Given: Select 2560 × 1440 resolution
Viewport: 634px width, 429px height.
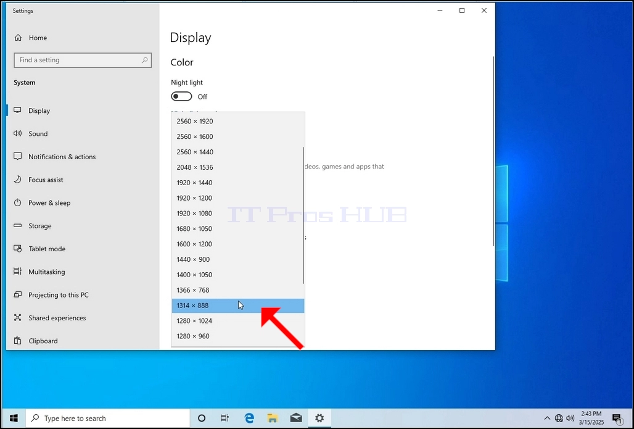Looking at the screenshot, I should coord(237,152).
